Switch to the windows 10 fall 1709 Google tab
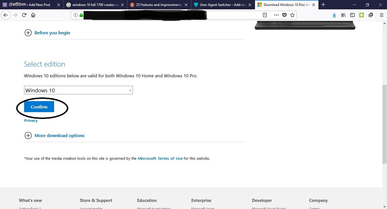This screenshot has height=209, width=387. click(95, 5)
